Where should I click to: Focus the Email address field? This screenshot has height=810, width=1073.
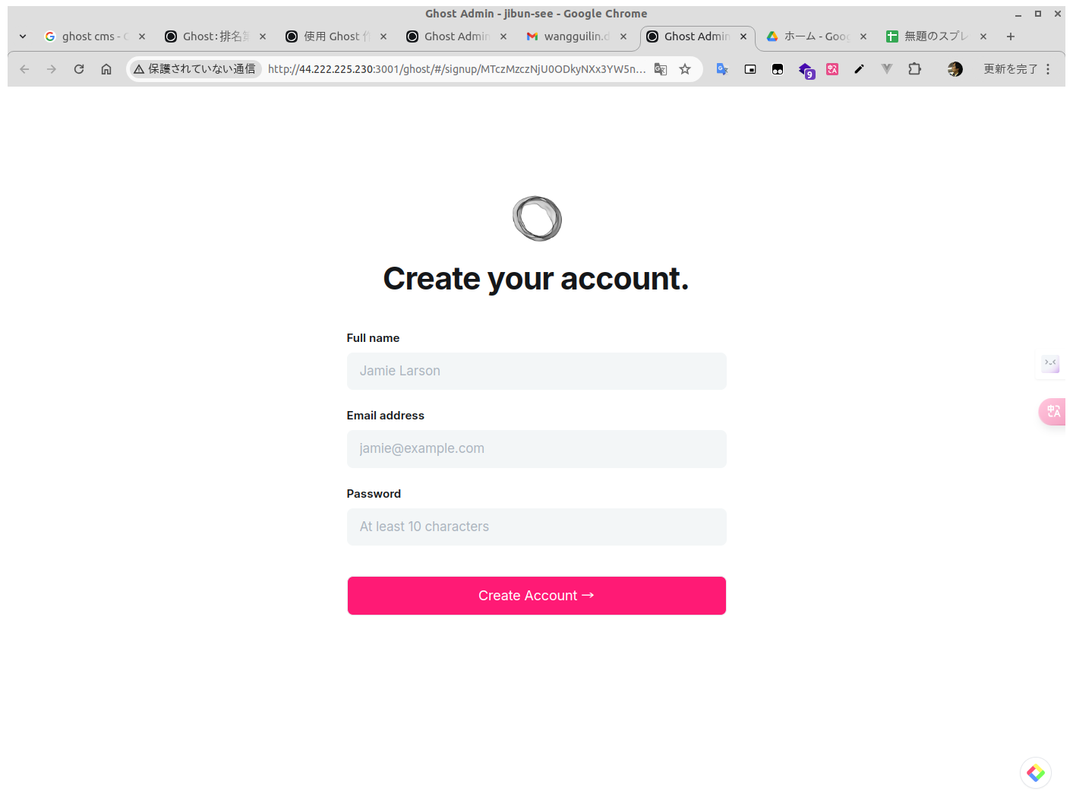pyautogui.click(x=536, y=448)
